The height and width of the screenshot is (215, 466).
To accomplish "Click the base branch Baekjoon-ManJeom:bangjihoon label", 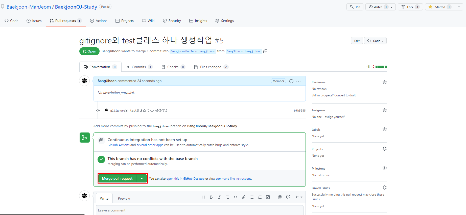I will pyautogui.click(x=193, y=51).
